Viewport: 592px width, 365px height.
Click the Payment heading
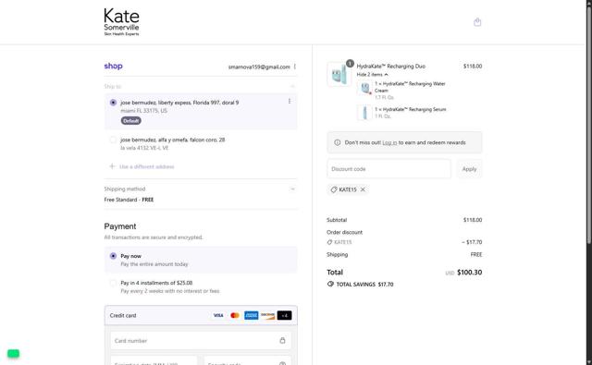tap(120, 226)
